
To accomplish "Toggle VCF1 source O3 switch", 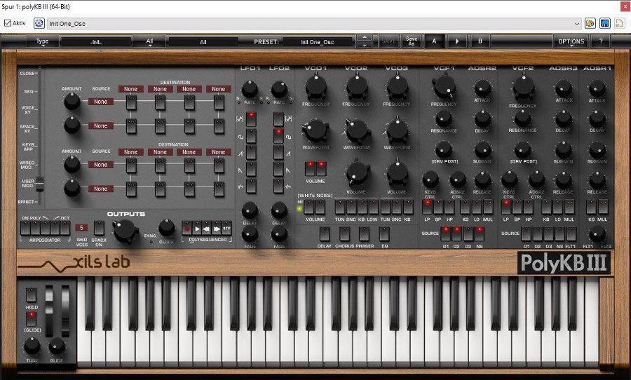I will tap(468, 234).
